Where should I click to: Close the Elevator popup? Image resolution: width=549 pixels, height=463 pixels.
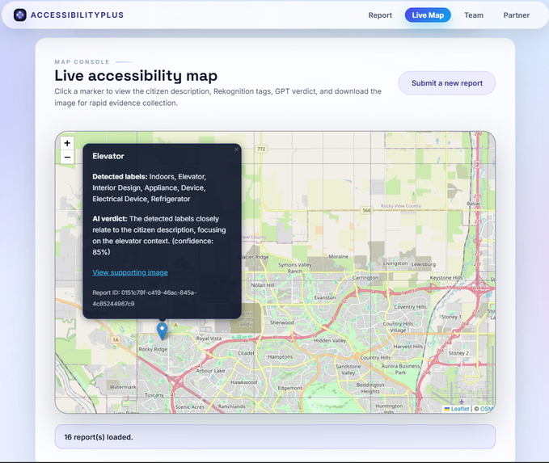pyautogui.click(x=236, y=149)
